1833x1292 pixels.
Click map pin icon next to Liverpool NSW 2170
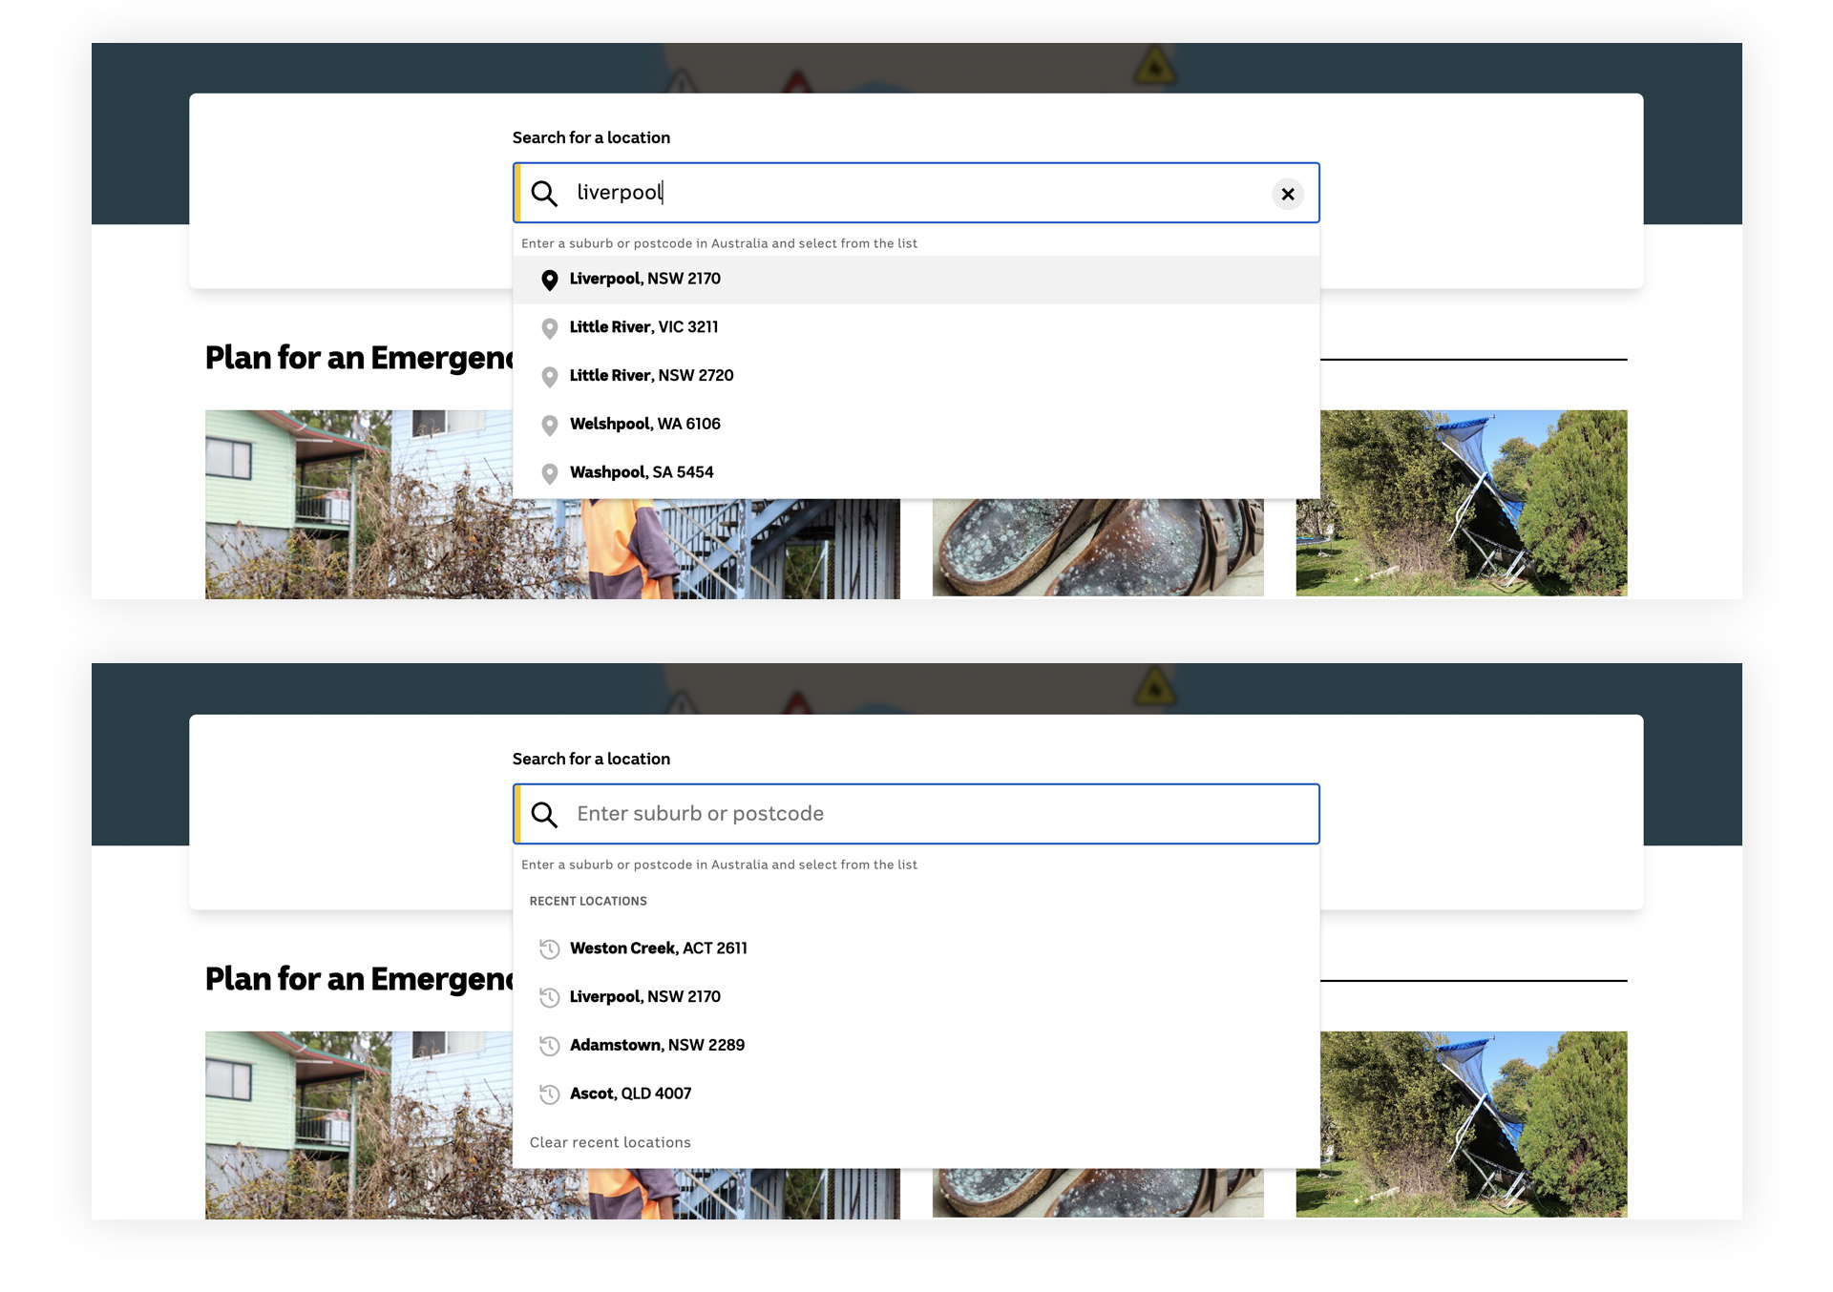549,280
